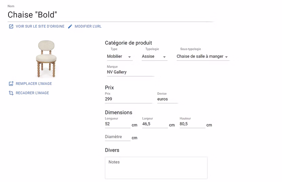The image size is (282, 182).
Task: Open Sous-typologie dropdown Chaise de salle à manger
Action: coord(202,57)
